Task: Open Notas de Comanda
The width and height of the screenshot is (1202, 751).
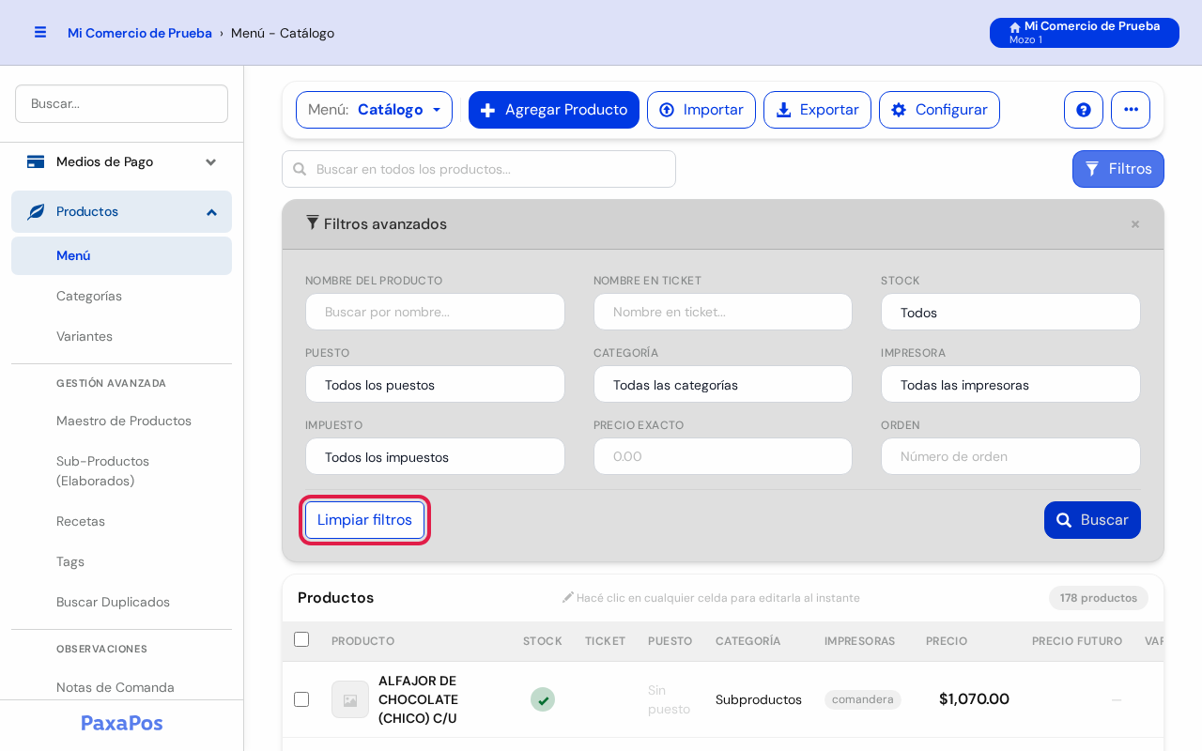Action: 121,687
